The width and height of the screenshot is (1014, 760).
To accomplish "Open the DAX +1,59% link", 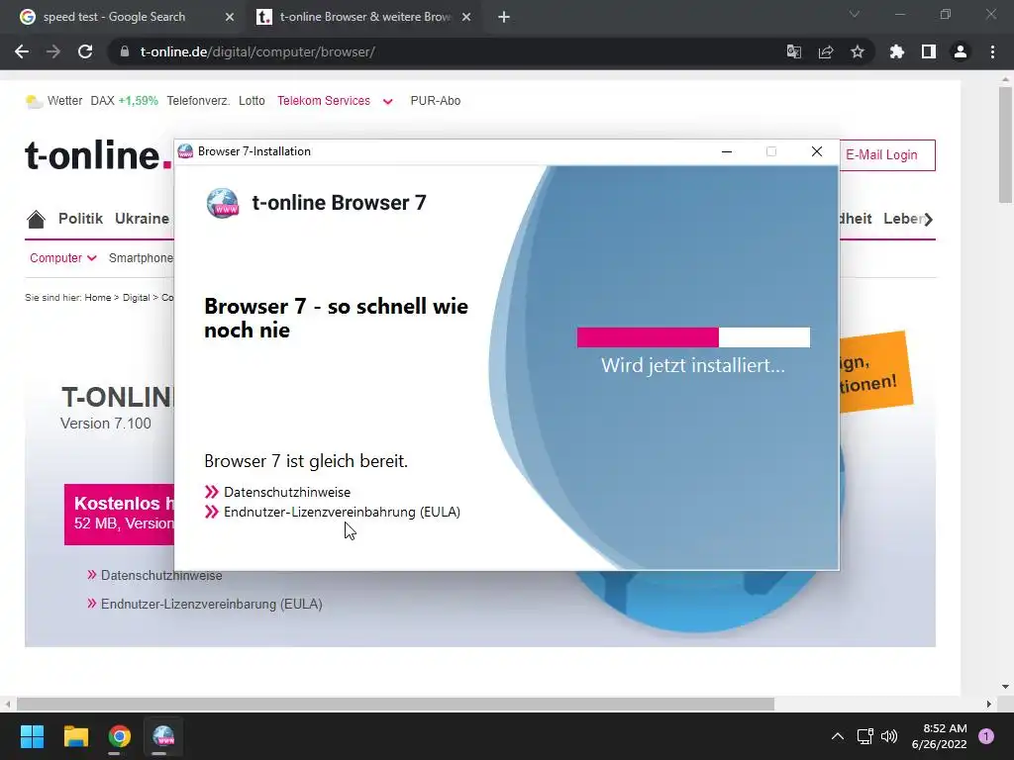I will pos(124,101).
